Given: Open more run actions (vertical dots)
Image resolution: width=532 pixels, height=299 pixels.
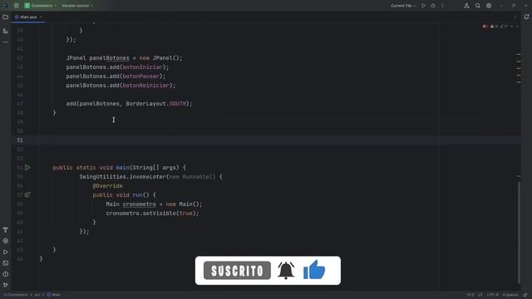Looking at the screenshot, I should point(442,6).
